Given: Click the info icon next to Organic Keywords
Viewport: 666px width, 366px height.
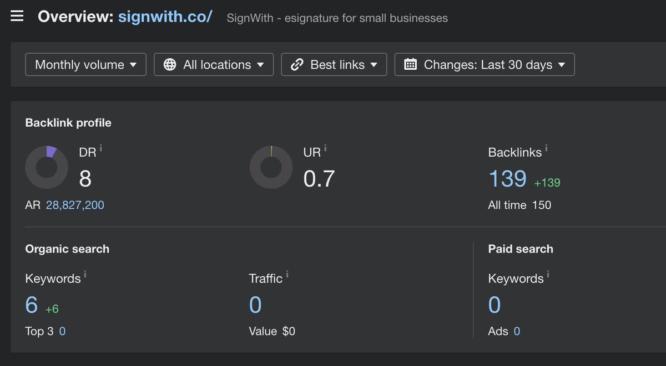Looking at the screenshot, I should tap(85, 274).
